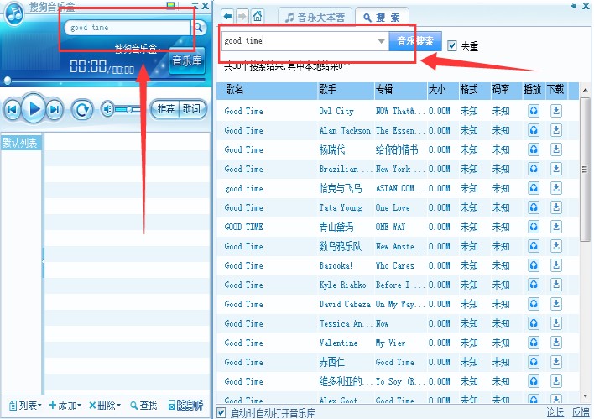The height and width of the screenshot is (419, 594).
Task: Download David Cabeza's Good Time
Action: pos(555,305)
